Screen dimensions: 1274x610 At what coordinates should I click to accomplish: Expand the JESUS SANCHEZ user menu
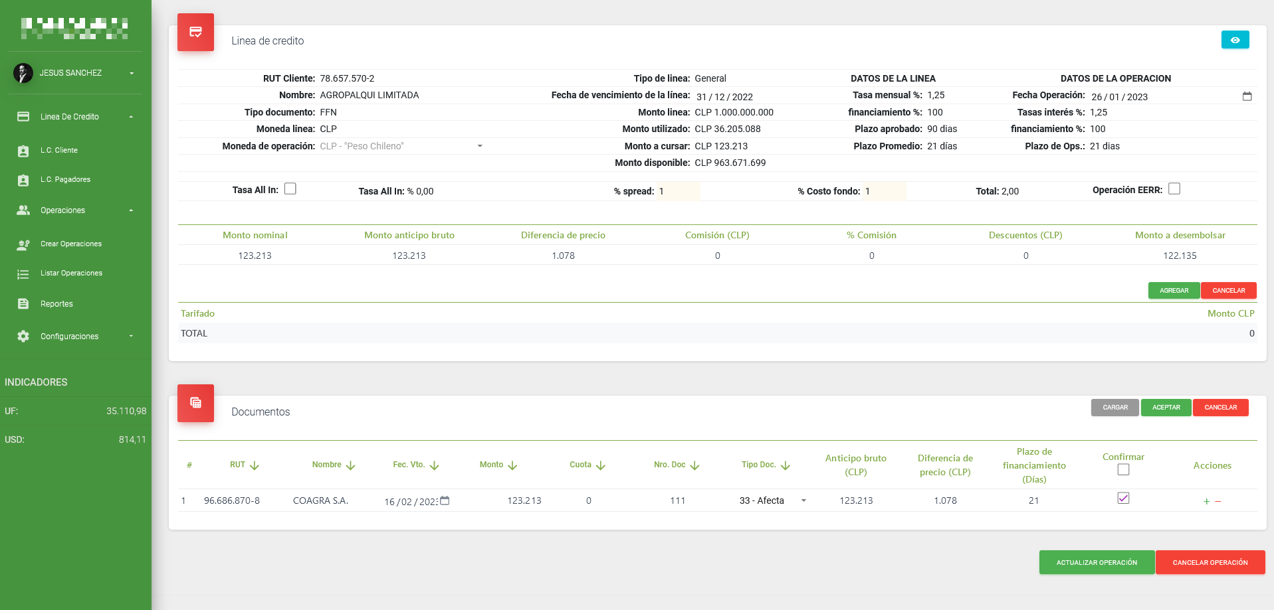click(132, 73)
